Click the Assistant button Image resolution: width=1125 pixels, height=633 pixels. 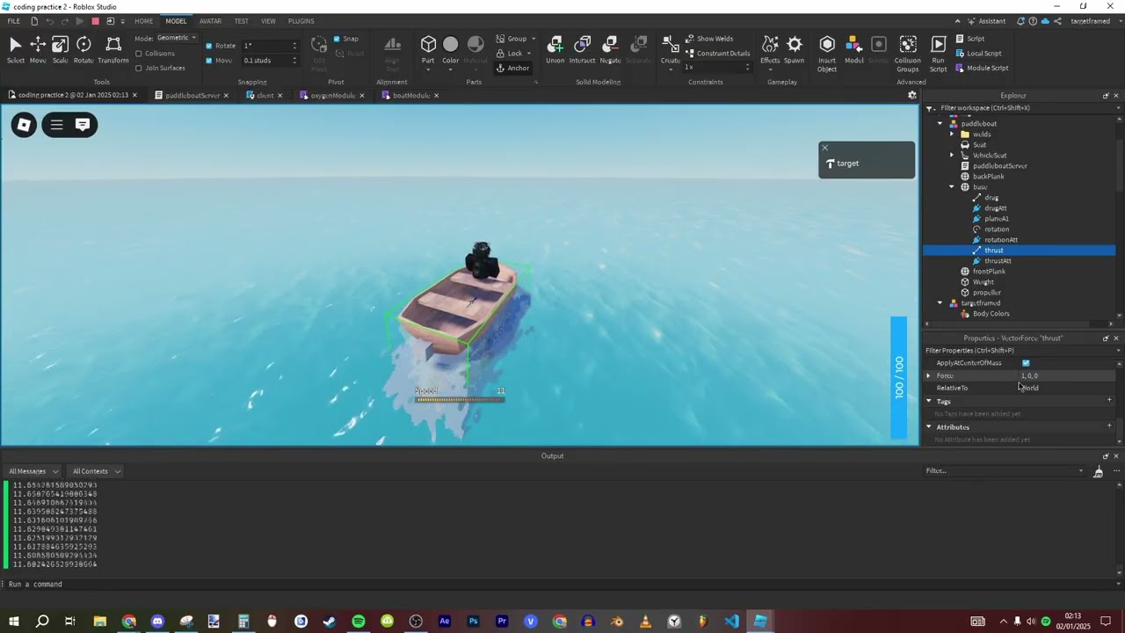click(986, 21)
